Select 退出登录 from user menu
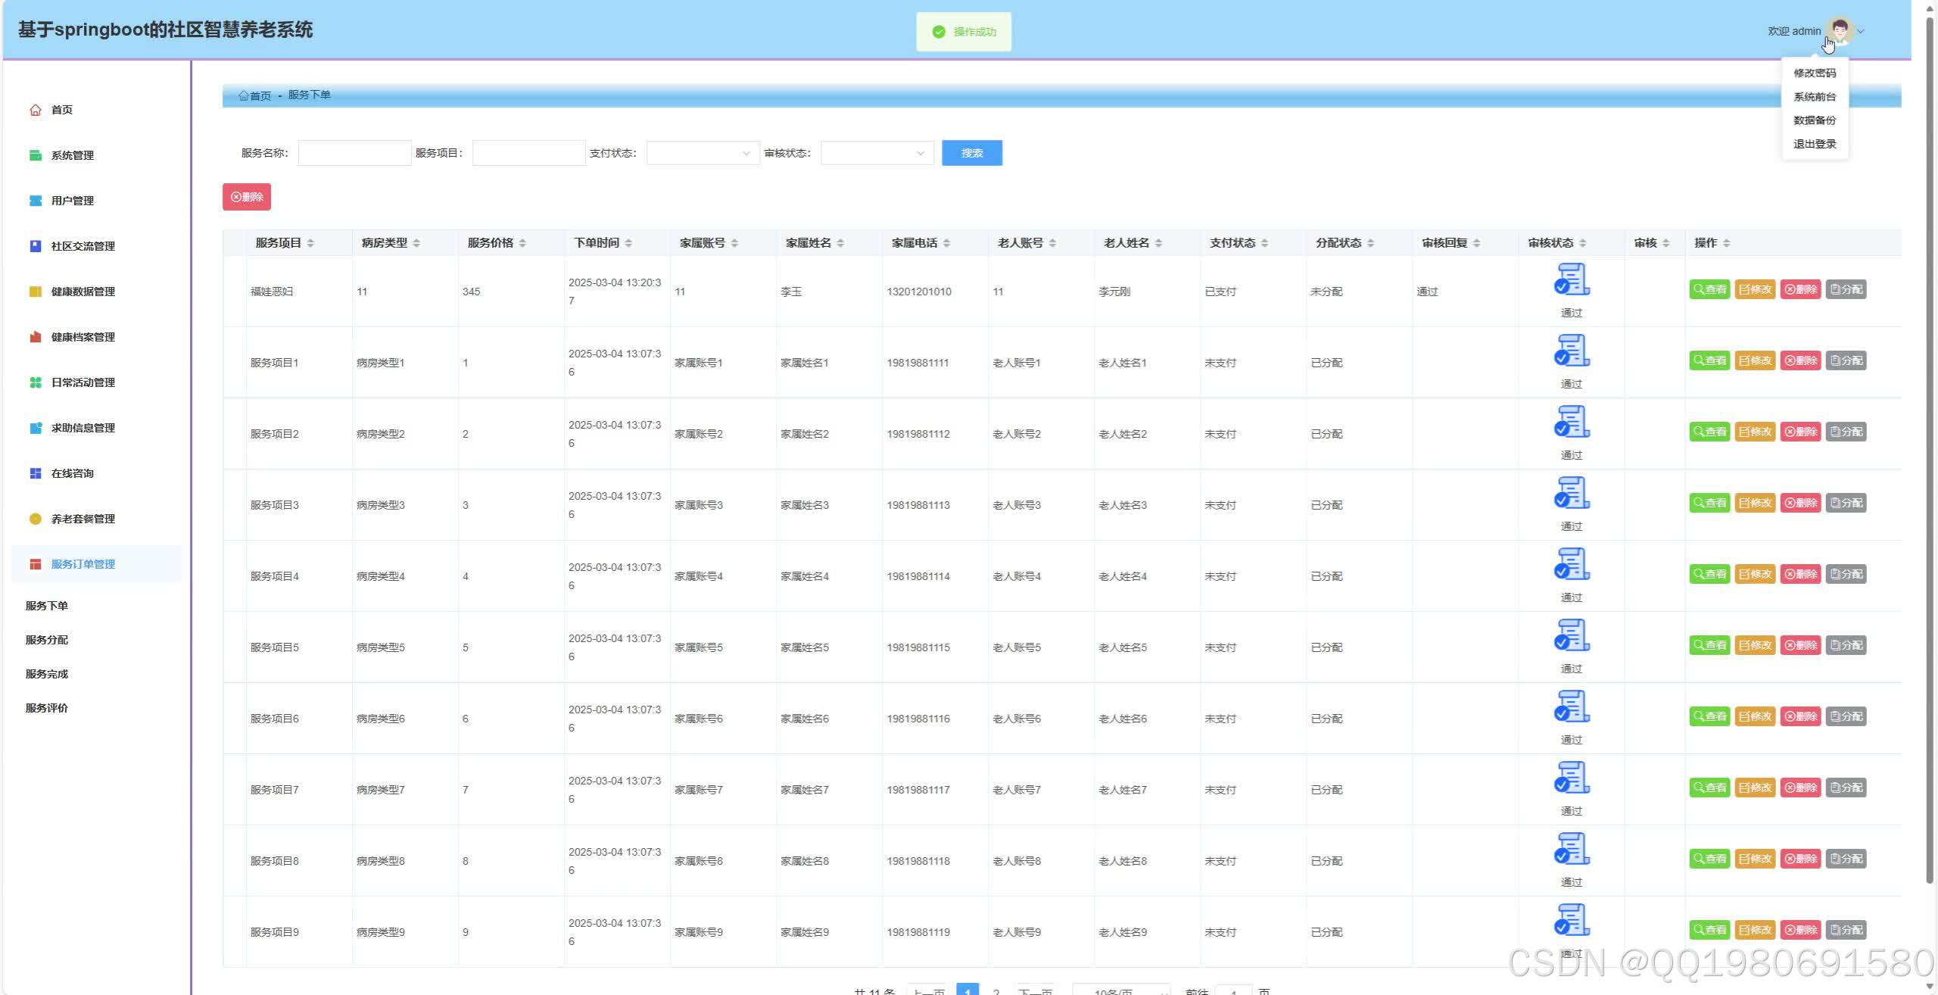The image size is (1938, 995). [x=1814, y=144]
